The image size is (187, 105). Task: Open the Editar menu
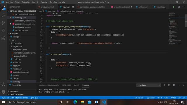pyautogui.click(x=17, y=2)
